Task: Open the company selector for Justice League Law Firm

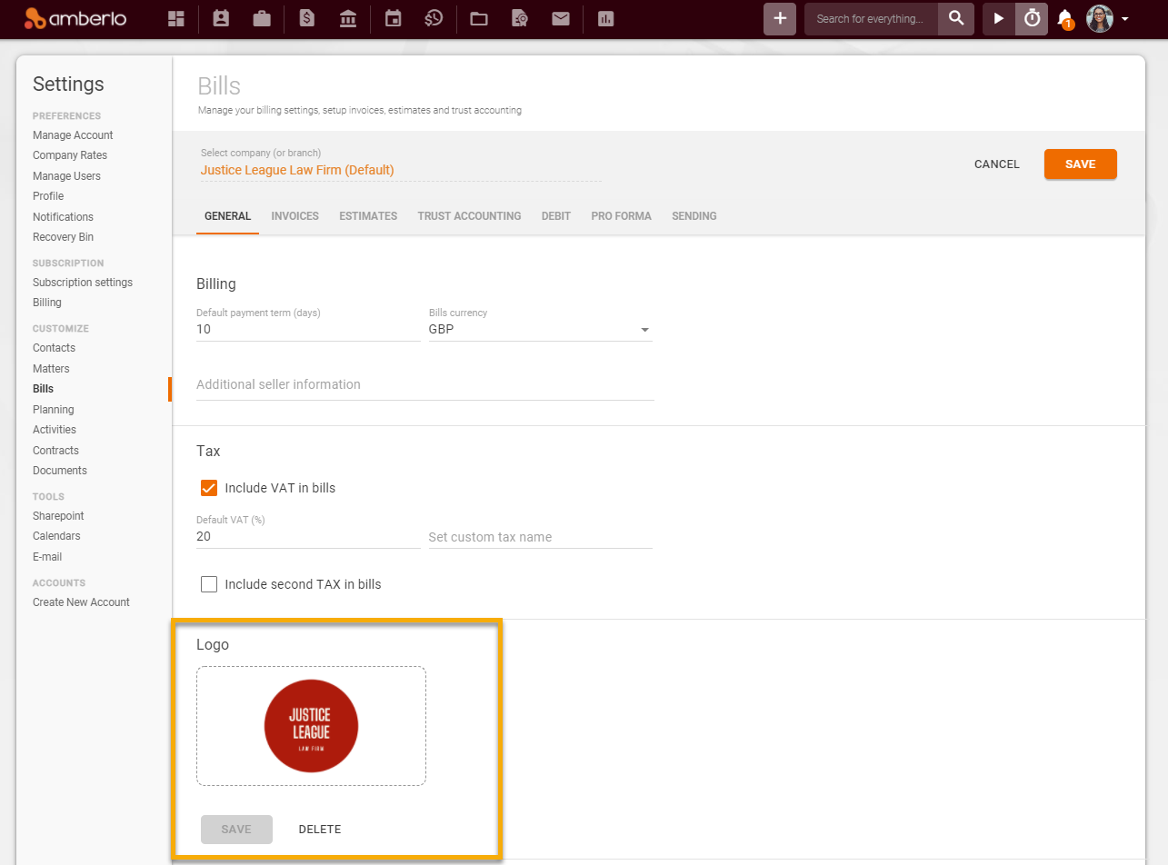Action: click(x=296, y=170)
